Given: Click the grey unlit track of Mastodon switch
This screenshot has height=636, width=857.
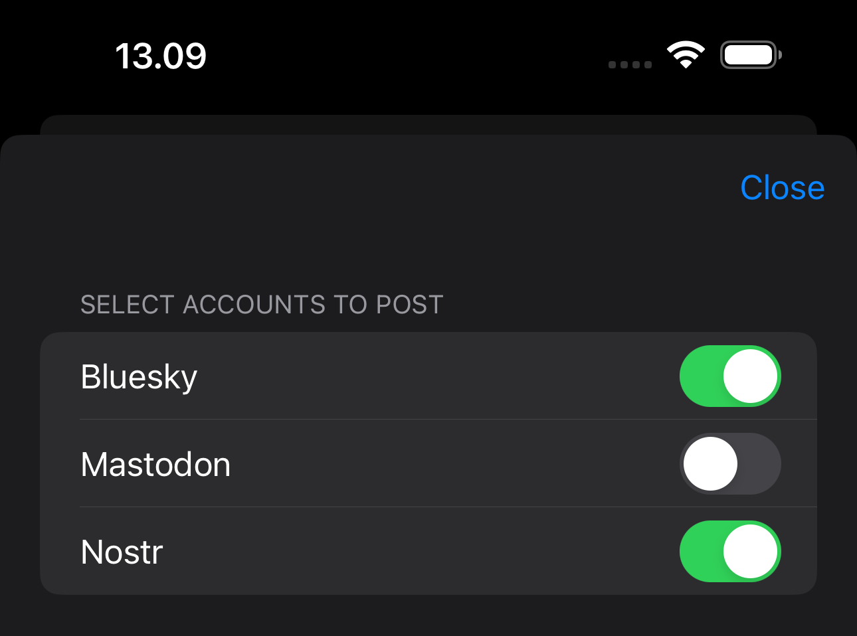Looking at the screenshot, I should point(760,464).
